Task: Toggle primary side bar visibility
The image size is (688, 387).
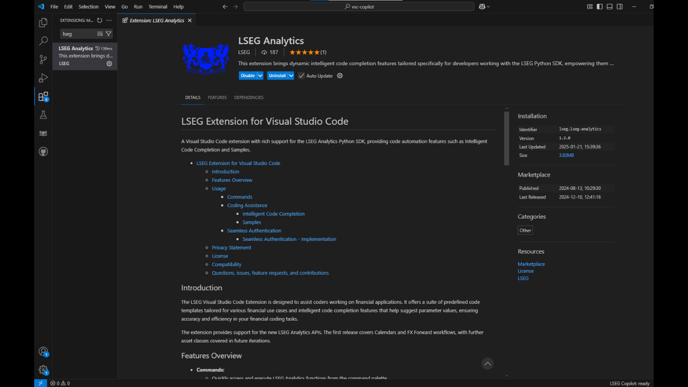Action: [x=600, y=7]
